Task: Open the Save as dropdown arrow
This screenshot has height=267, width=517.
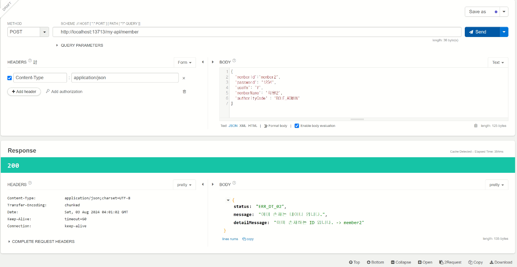Action: [504, 12]
